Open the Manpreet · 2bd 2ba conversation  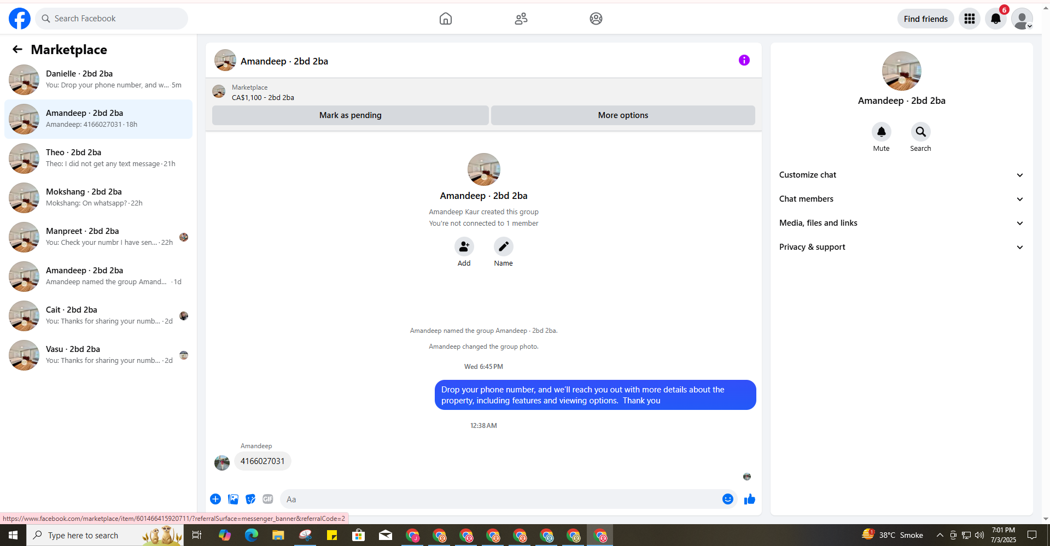pyautogui.click(x=98, y=237)
